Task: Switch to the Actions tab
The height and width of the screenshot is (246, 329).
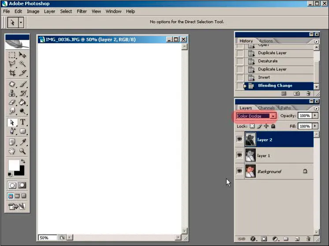Action: [266, 41]
